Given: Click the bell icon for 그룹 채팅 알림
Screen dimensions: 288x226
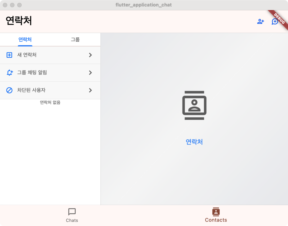Looking at the screenshot, I should pos(10,73).
